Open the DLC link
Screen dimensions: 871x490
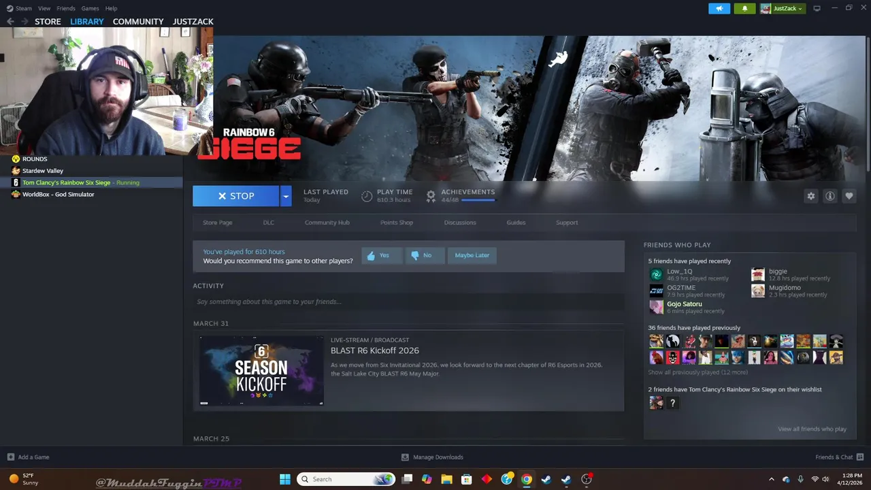coord(269,223)
